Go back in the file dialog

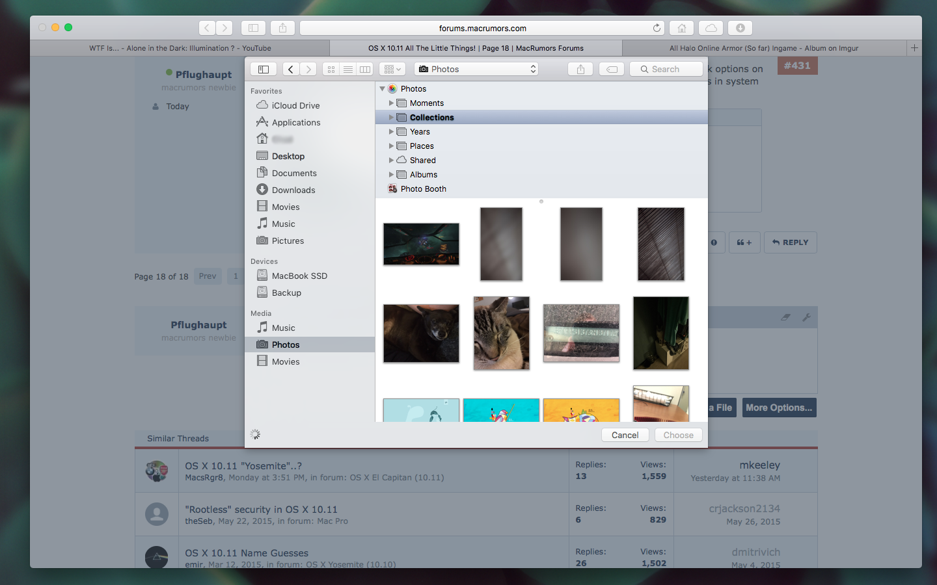[x=291, y=69]
